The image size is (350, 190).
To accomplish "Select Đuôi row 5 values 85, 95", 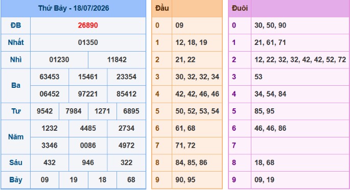I will (x=264, y=111).
